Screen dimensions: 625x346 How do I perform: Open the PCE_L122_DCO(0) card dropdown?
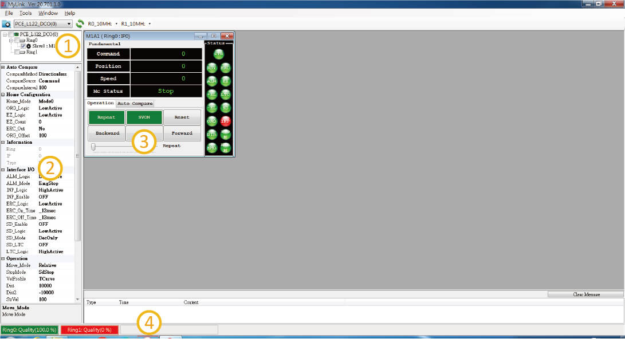(x=69, y=24)
